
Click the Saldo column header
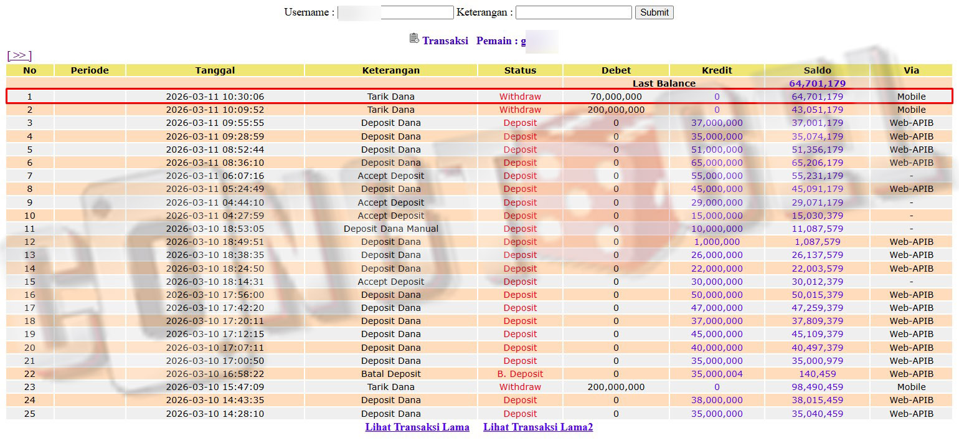coord(817,70)
